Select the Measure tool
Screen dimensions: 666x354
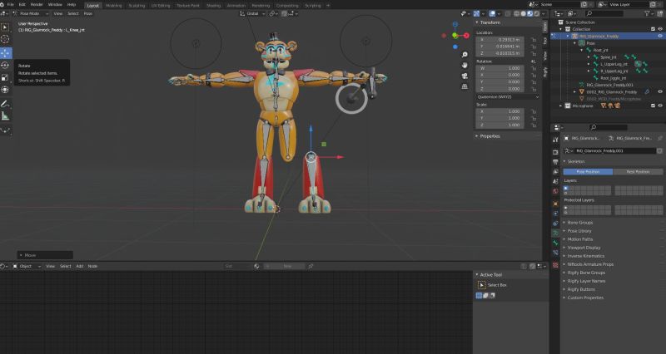(x=5, y=116)
